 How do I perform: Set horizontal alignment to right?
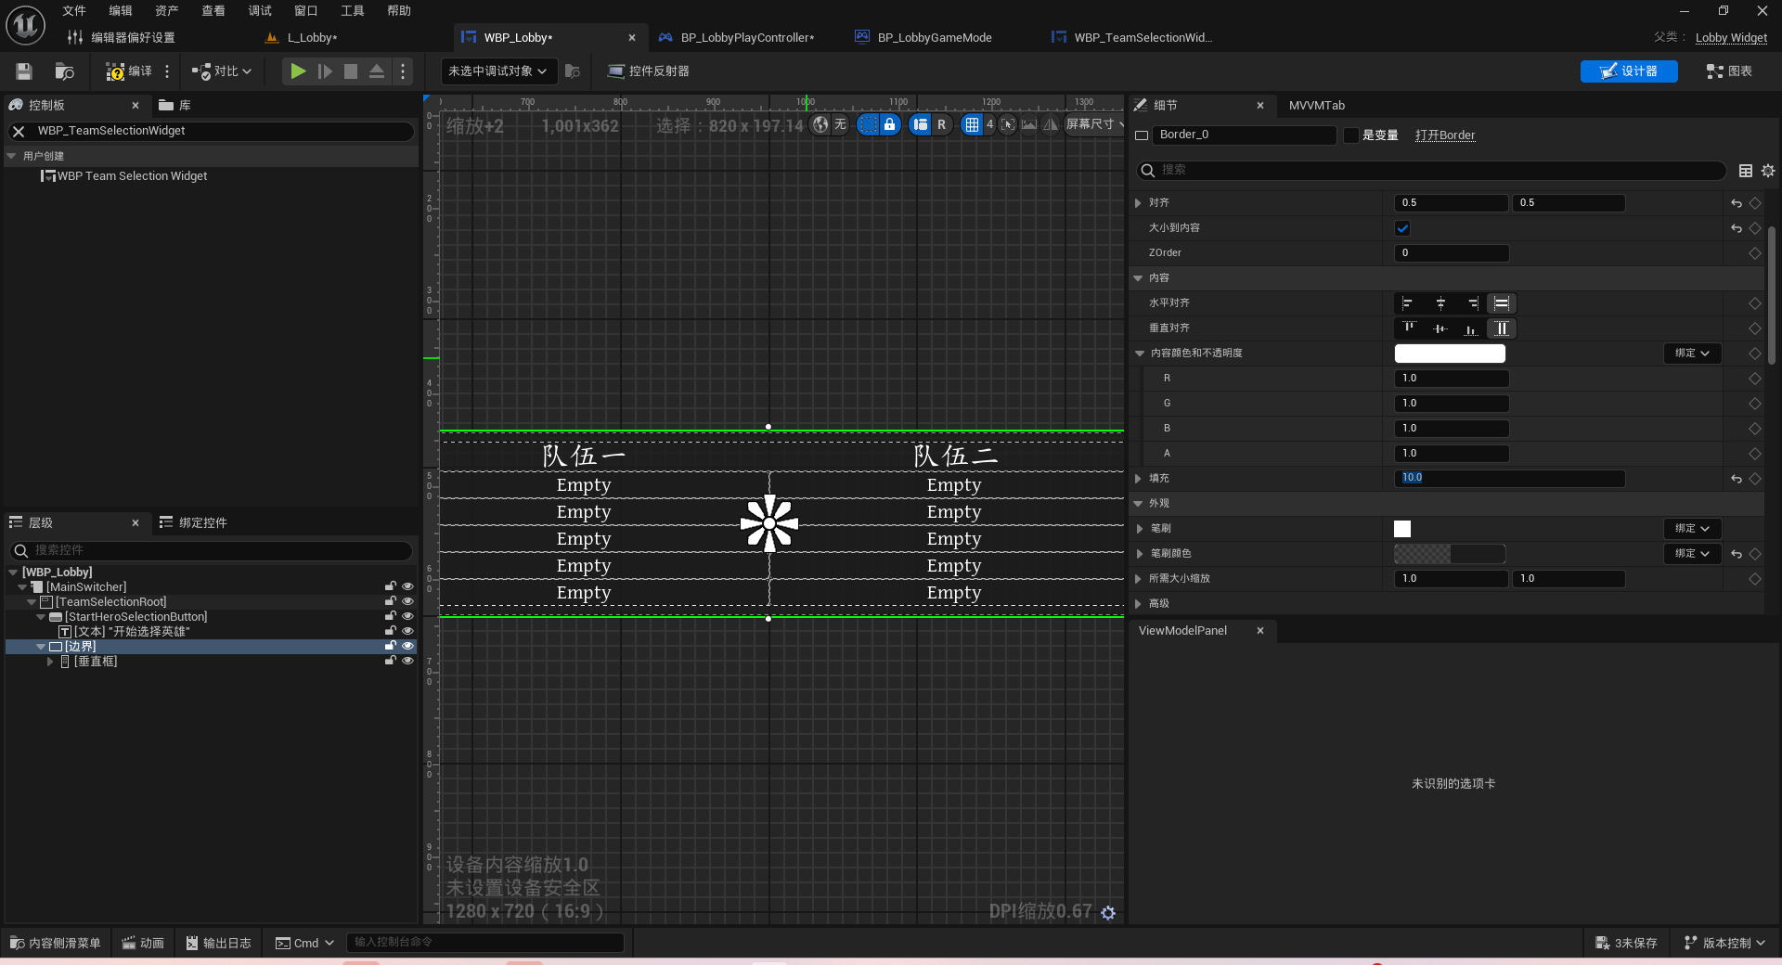pyautogui.click(x=1472, y=303)
